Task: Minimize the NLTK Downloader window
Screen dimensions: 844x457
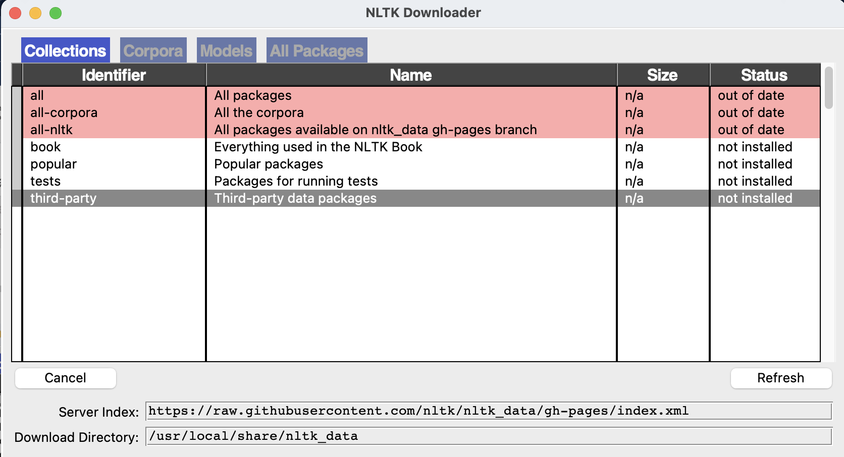Action: (x=35, y=13)
